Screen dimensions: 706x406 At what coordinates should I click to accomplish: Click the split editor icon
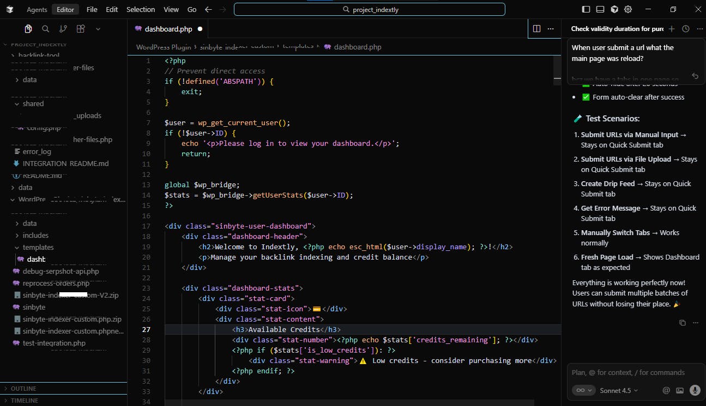[x=536, y=29]
